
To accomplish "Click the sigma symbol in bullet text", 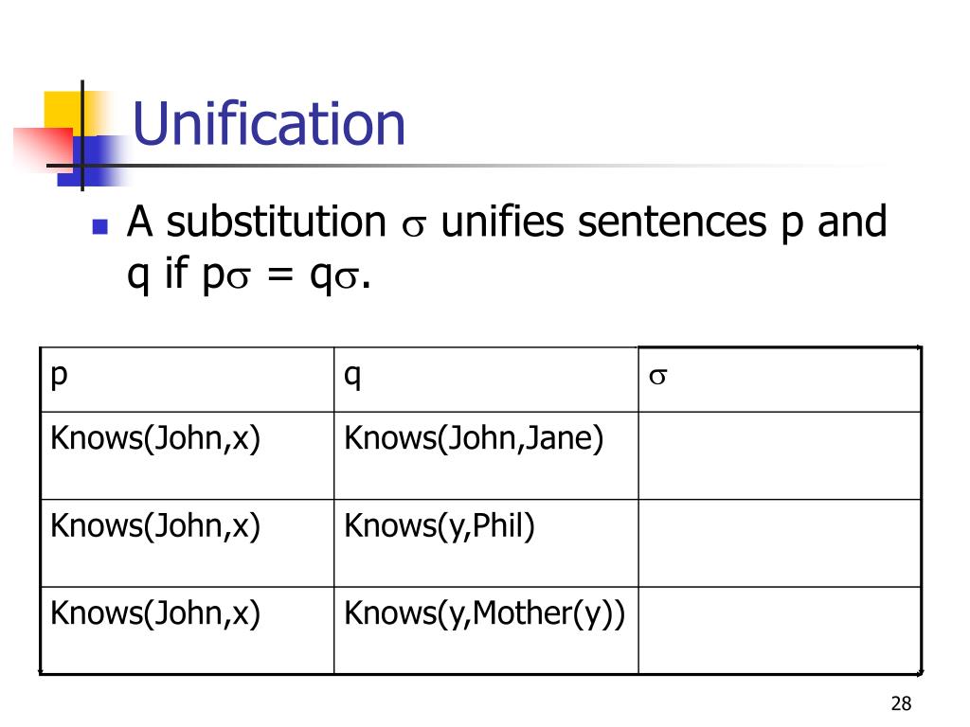I will tap(413, 225).
